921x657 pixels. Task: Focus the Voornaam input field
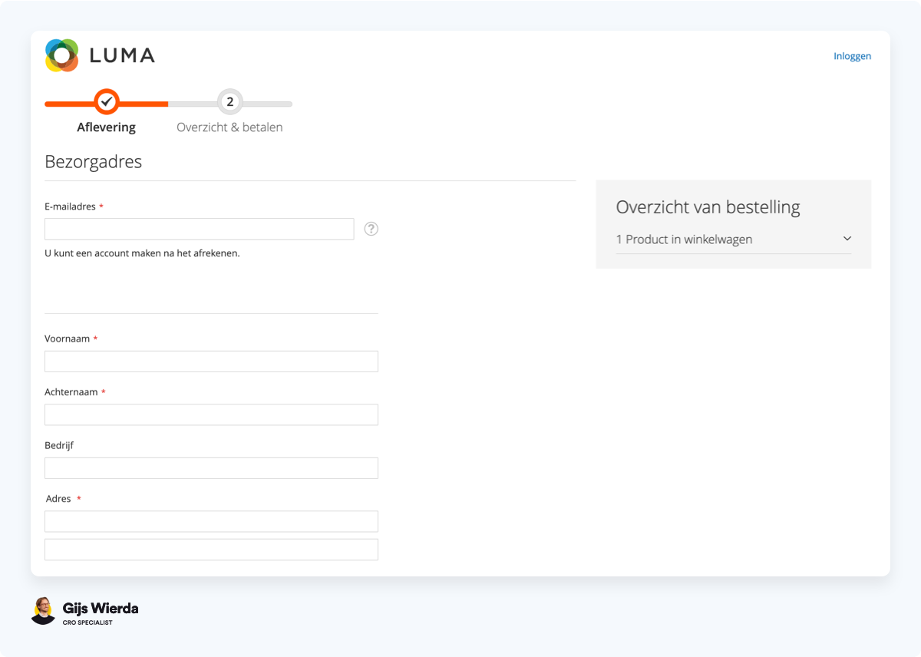[211, 362]
